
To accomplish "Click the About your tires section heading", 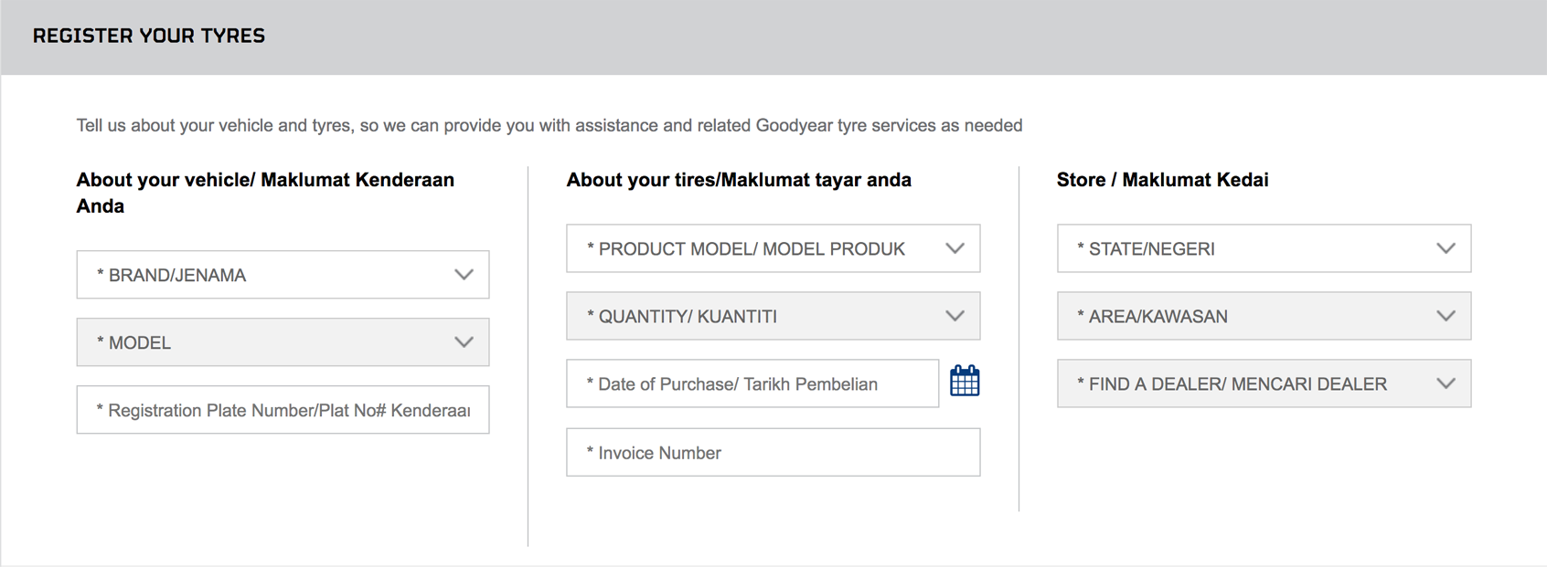I will click(739, 180).
